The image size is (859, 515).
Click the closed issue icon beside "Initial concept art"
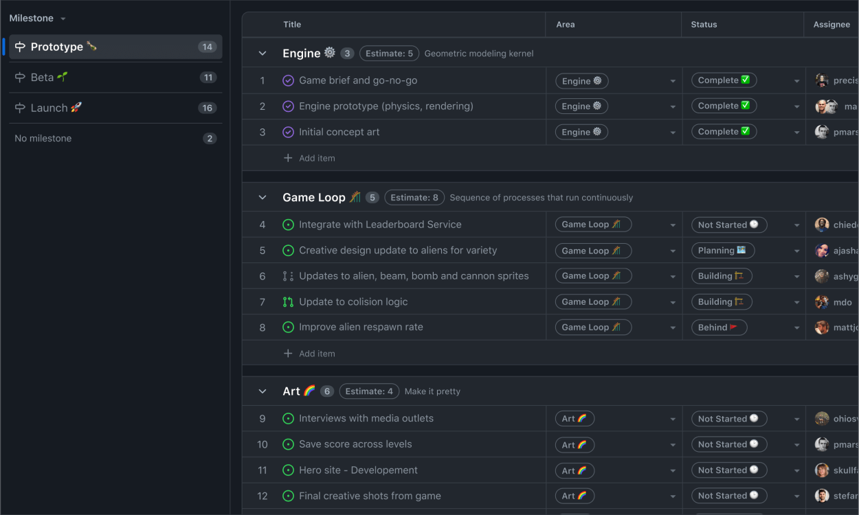[x=288, y=131]
